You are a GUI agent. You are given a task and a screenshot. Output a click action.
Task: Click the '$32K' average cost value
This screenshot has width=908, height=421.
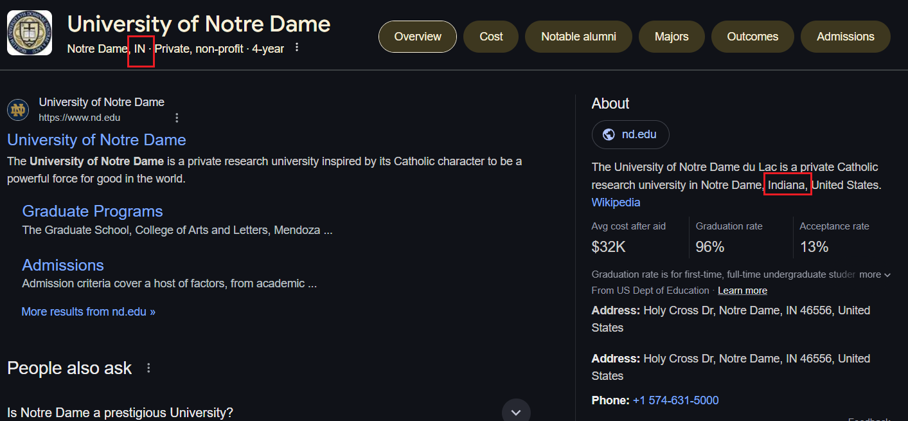pos(609,247)
